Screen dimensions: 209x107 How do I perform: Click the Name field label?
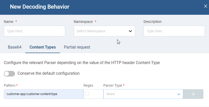click(9, 22)
